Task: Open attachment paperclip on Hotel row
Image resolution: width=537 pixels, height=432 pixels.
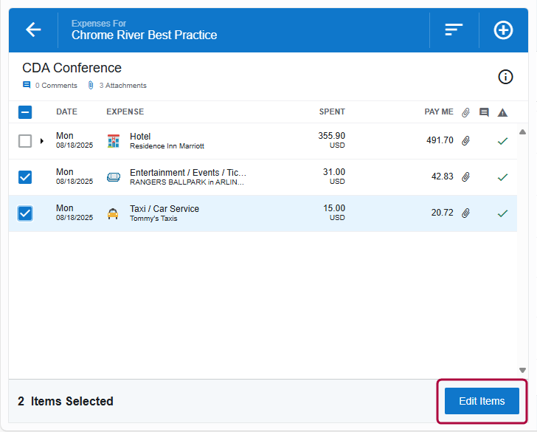Action: [465, 141]
